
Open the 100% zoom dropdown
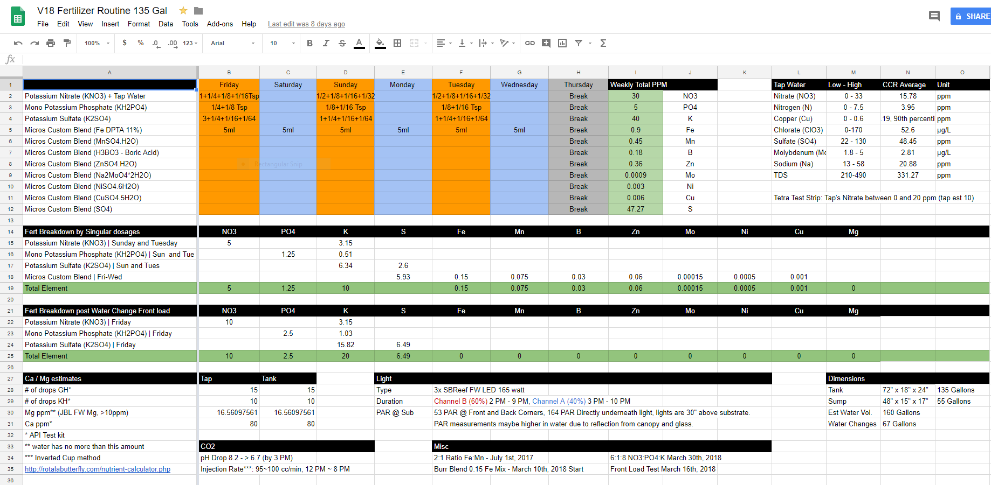[97, 43]
